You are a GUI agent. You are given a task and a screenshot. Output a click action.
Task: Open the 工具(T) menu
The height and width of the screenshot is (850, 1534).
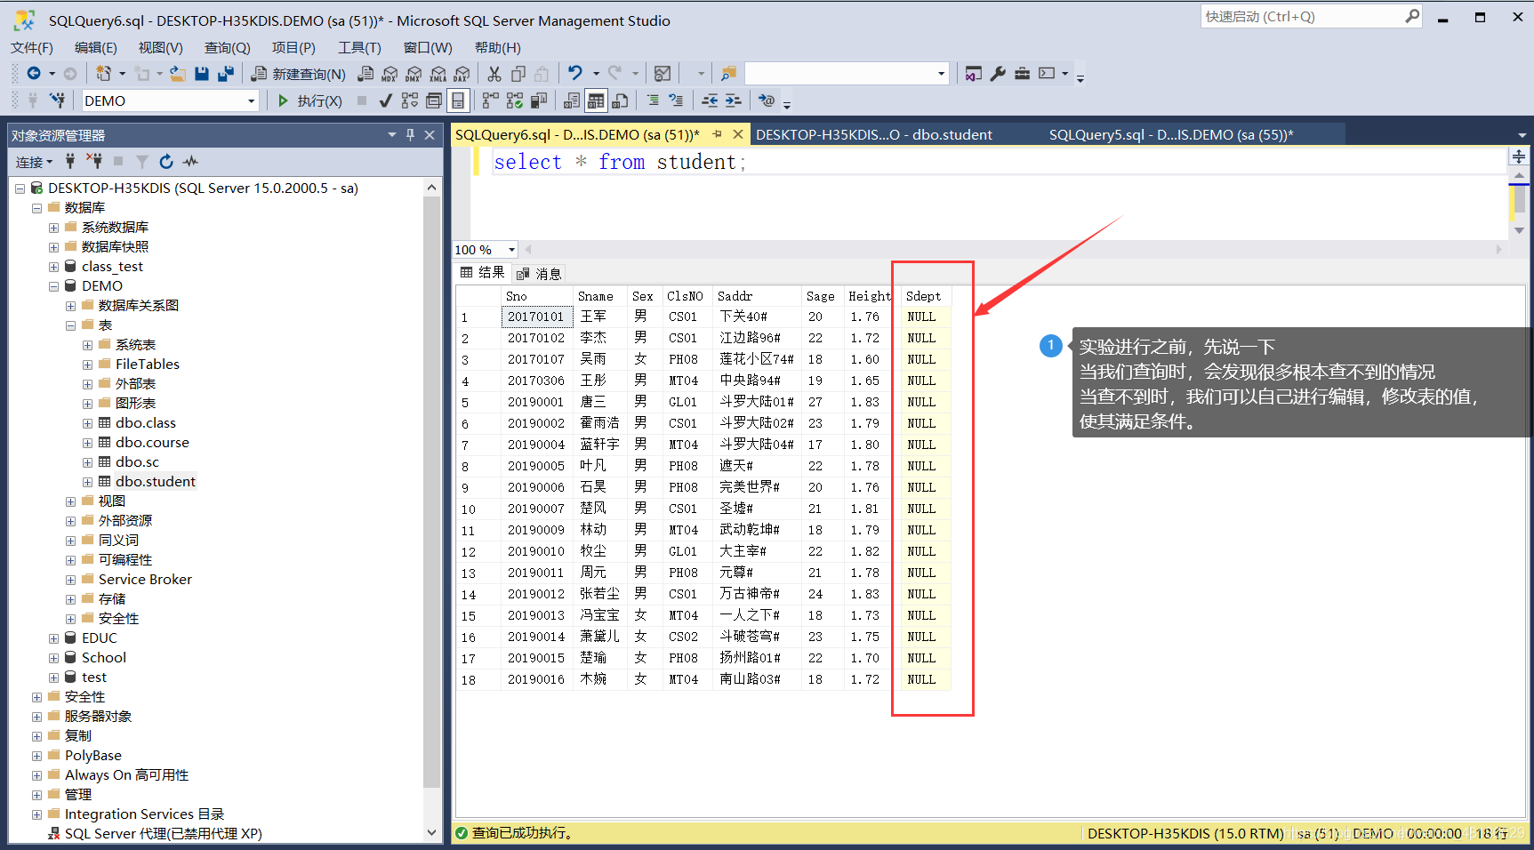(x=359, y=48)
